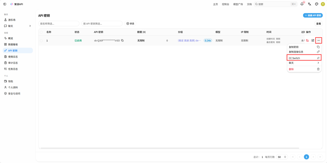
Task: Focus the 按 API 密钥筛选 input field
Action: coord(102,24)
